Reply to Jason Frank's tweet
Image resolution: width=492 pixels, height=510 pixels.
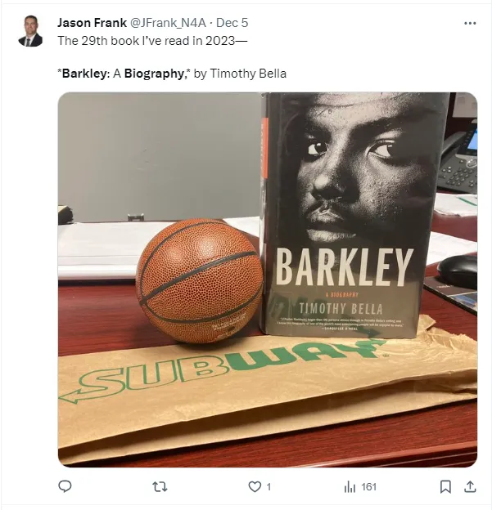(65, 486)
